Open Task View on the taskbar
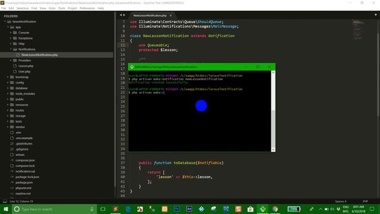The width and height of the screenshot is (380, 214). pos(103,209)
